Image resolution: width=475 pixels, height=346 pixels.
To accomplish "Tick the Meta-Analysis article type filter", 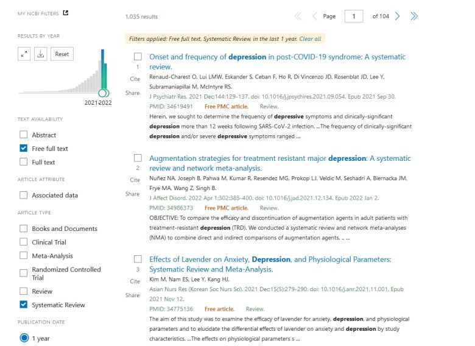I will [24, 256].
